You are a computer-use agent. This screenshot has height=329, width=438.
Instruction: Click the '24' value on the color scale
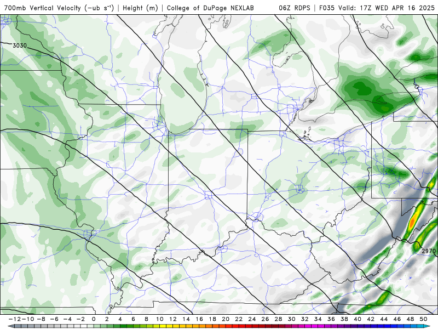(x=252, y=319)
